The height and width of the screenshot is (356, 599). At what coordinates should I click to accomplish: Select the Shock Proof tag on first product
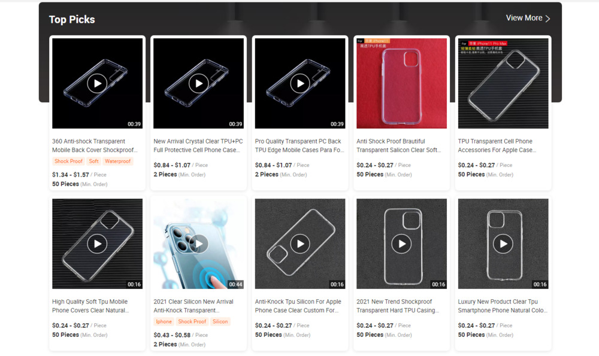tap(68, 162)
